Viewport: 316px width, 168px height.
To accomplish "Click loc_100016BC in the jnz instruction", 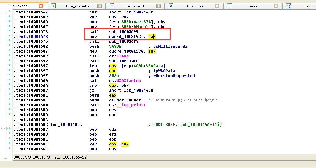I will point(139,12).
